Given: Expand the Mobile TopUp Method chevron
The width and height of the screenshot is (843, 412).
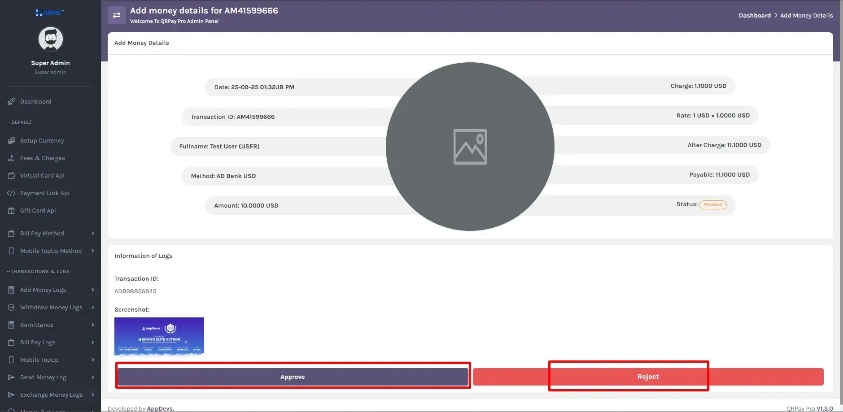Looking at the screenshot, I should 93,251.
